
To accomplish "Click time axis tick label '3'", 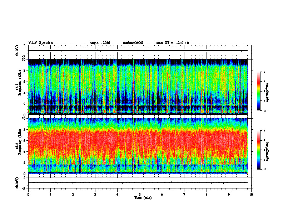I will [95, 194].
